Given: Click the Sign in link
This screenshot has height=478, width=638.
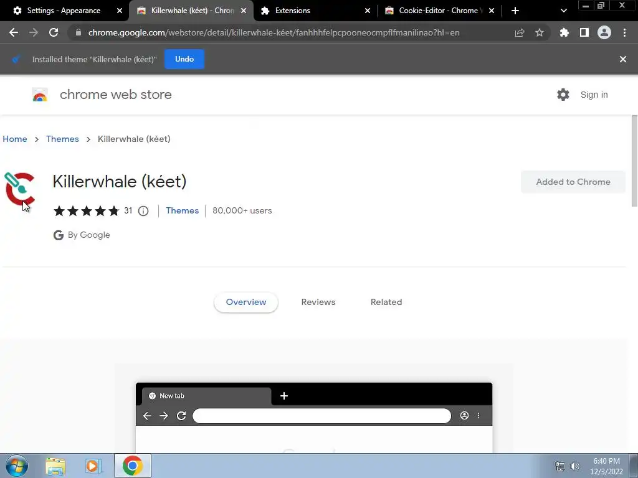Looking at the screenshot, I should 594,95.
